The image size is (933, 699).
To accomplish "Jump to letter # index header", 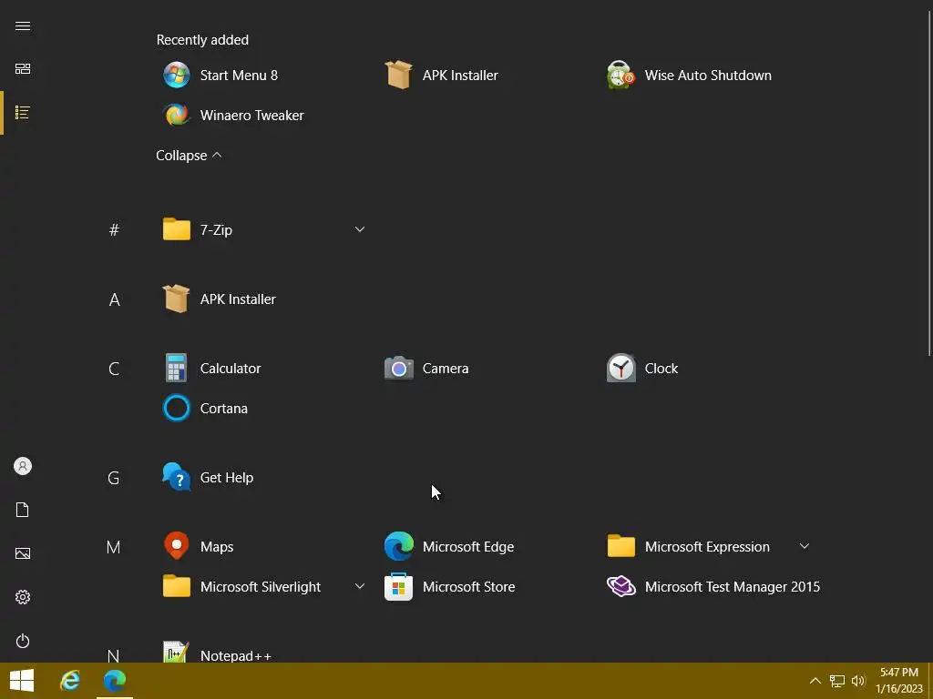I will click(x=114, y=229).
